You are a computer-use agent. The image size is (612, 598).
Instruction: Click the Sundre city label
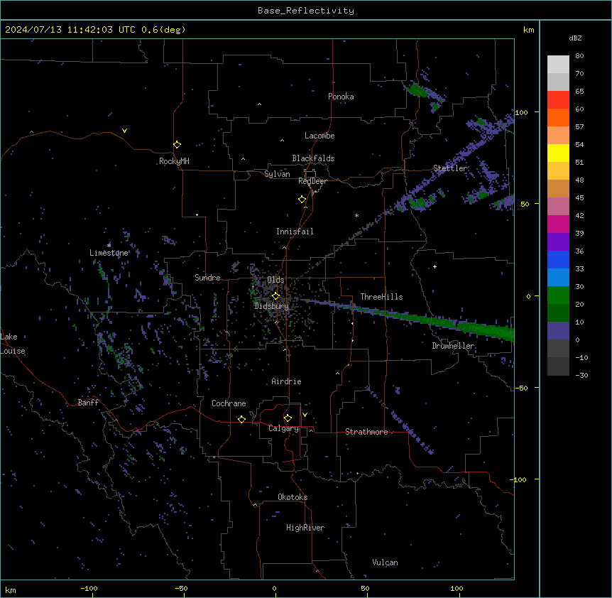[207, 278]
